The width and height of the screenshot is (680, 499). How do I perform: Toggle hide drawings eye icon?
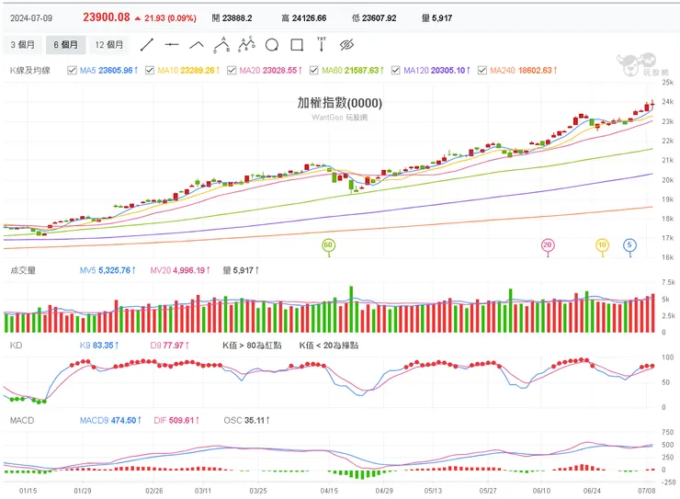(346, 45)
